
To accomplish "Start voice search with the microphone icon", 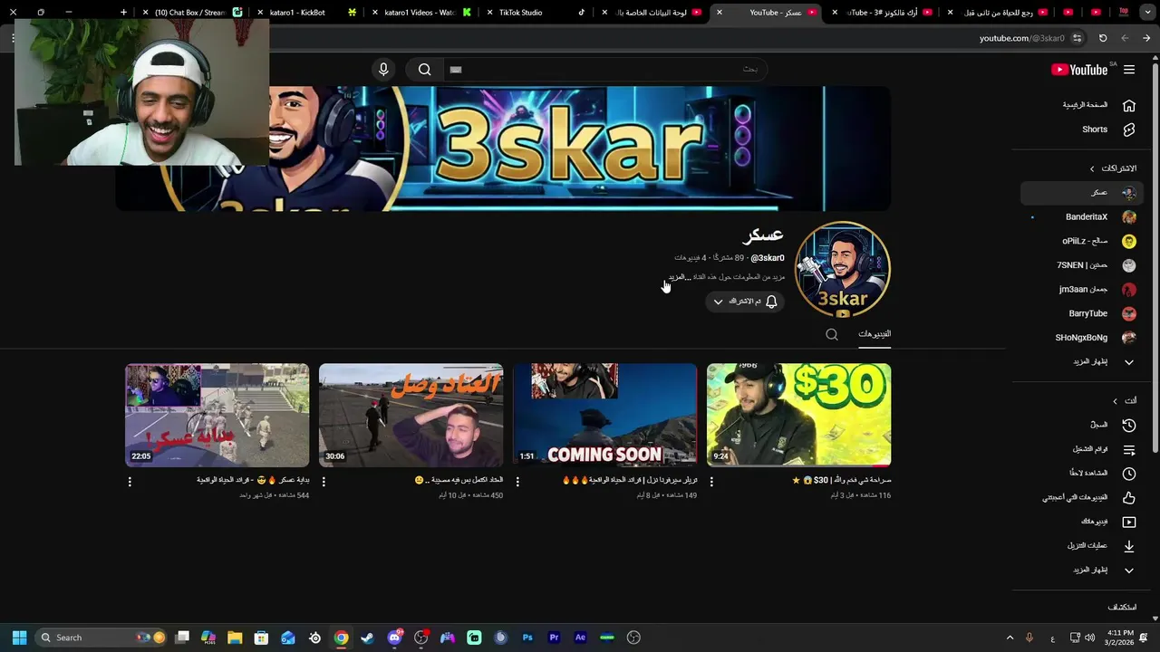I will 383,70.
